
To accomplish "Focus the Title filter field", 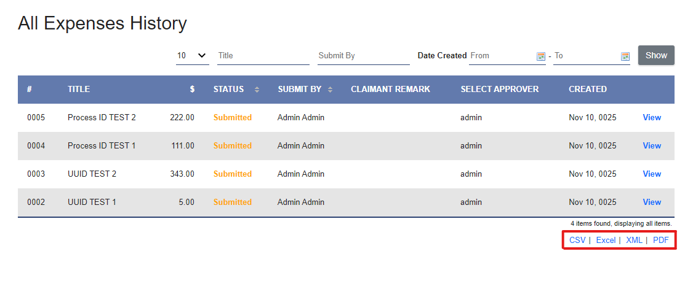I will [263, 55].
